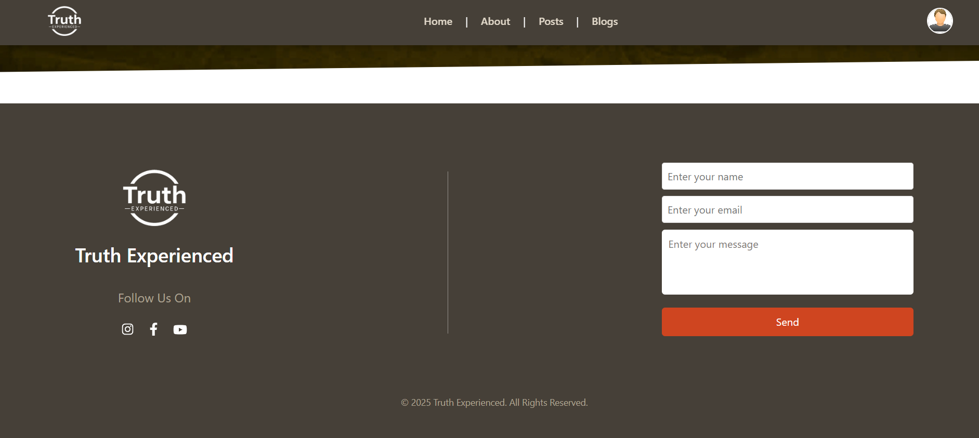Visit the Facebook page icon
Screen dimensions: 979x438
(154, 329)
